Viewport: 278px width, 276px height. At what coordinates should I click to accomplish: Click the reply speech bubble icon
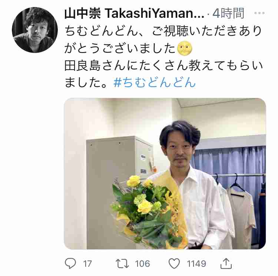(x=70, y=263)
